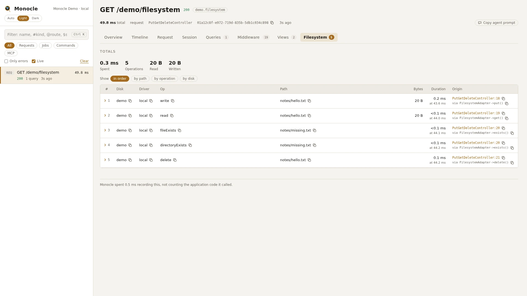The width and height of the screenshot is (527, 296).
Task: Open the Timeline tab
Action: tap(140, 37)
